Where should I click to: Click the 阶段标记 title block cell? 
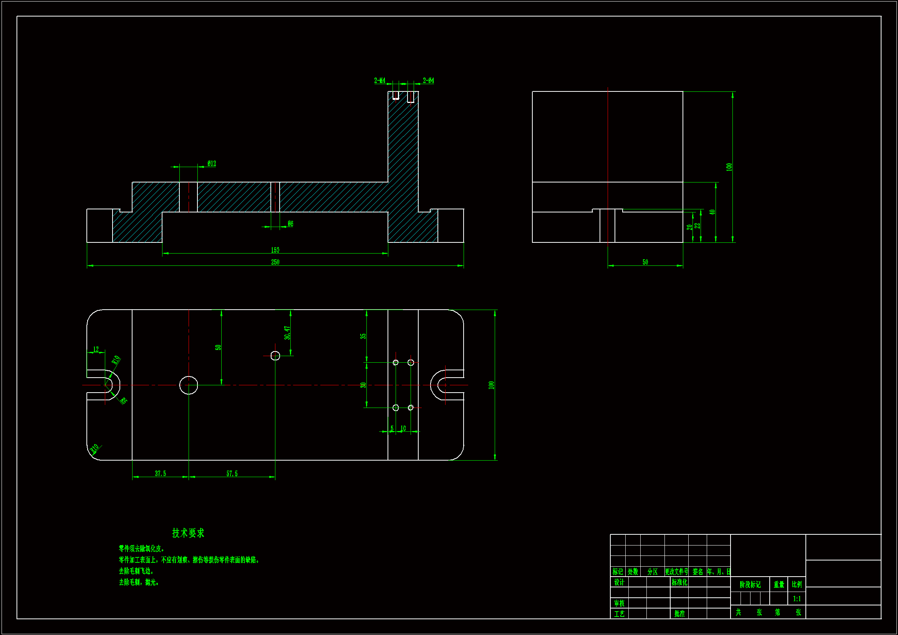point(750,585)
